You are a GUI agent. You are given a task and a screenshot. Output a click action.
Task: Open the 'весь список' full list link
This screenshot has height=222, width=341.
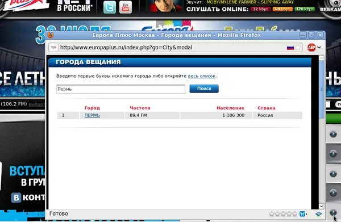click(202, 76)
